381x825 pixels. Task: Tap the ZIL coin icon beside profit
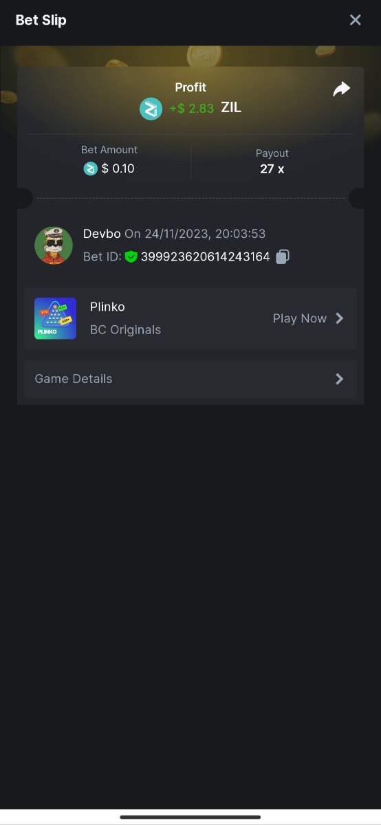coord(151,109)
